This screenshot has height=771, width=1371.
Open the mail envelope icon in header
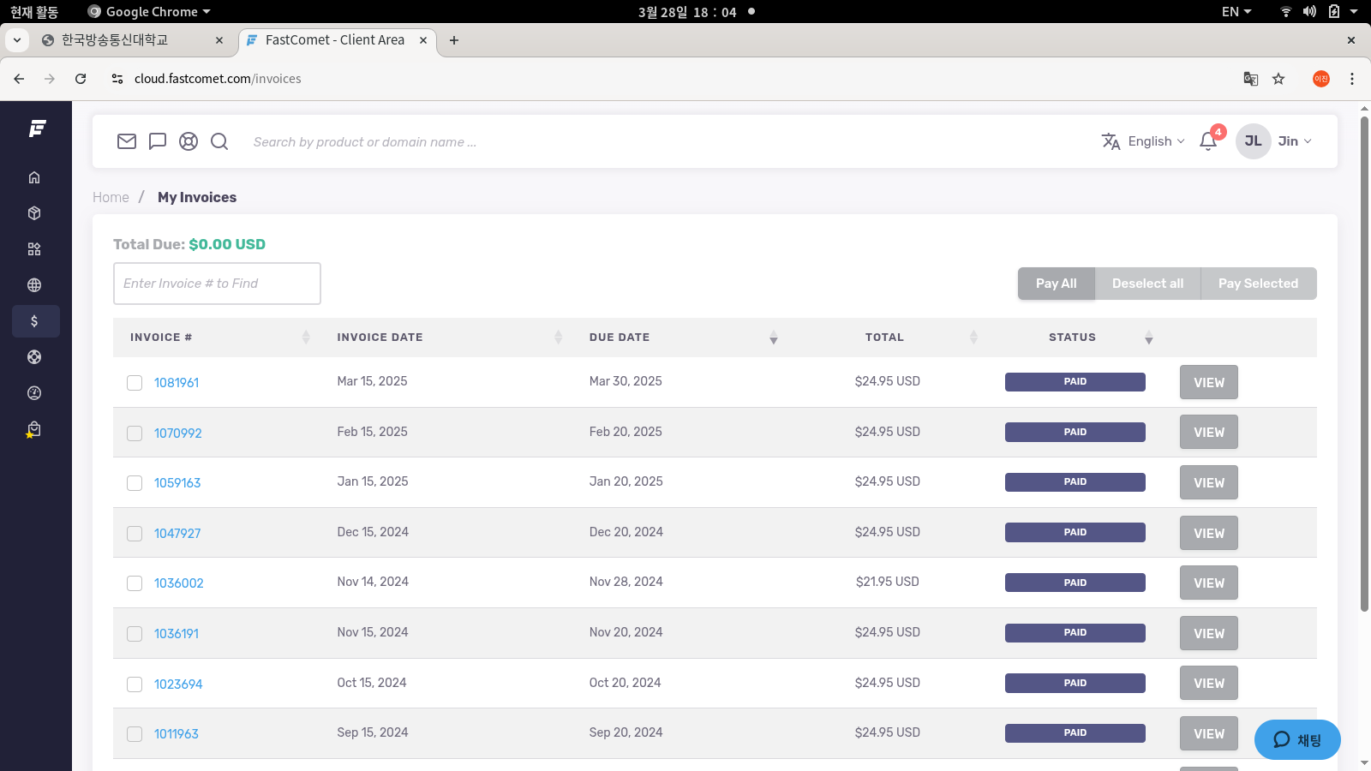(x=127, y=141)
